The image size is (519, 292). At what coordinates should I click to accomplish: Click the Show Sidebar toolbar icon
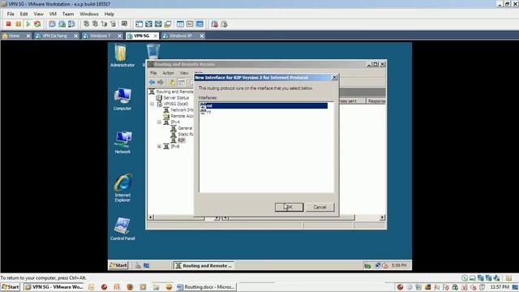pyautogui.click(x=139, y=24)
